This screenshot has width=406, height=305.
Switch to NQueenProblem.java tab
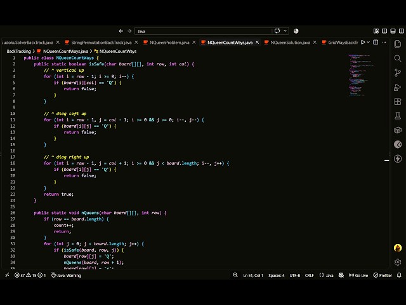click(169, 43)
